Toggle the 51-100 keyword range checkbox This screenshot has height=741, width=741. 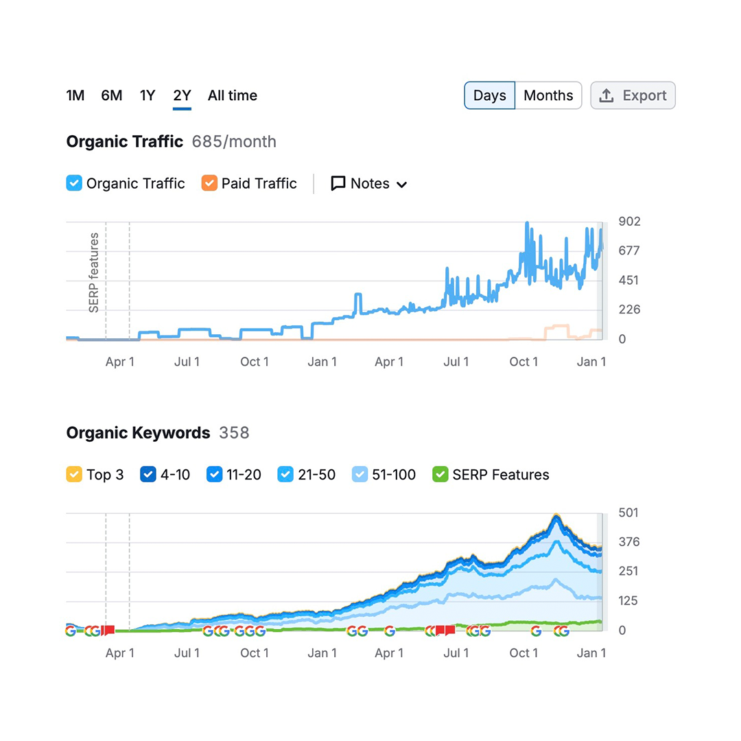pyautogui.click(x=360, y=475)
